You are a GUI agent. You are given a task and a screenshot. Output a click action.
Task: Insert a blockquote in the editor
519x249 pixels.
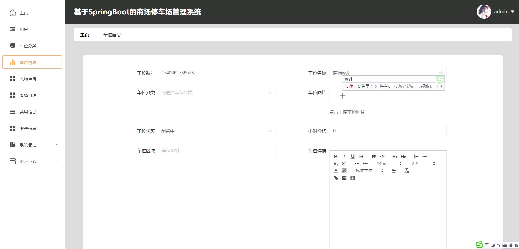click(374, 157)
